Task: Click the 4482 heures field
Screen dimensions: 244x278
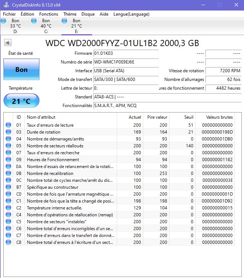Action: point(223,88)
